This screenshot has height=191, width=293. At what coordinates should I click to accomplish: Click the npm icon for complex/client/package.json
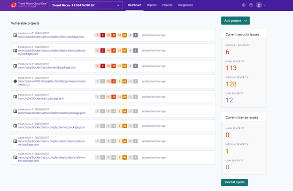[x=15, y=35]
